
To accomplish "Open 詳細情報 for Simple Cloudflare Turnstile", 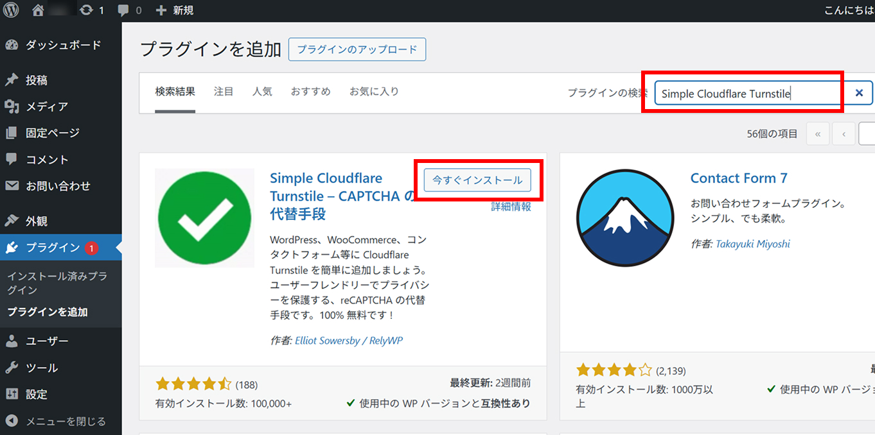I will click(x=511, y=207).
